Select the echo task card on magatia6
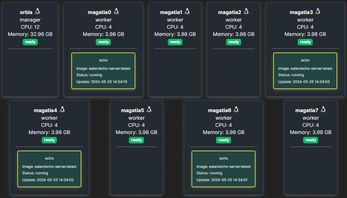The width and height of the screenshot is (347, 198). point(224,169)
